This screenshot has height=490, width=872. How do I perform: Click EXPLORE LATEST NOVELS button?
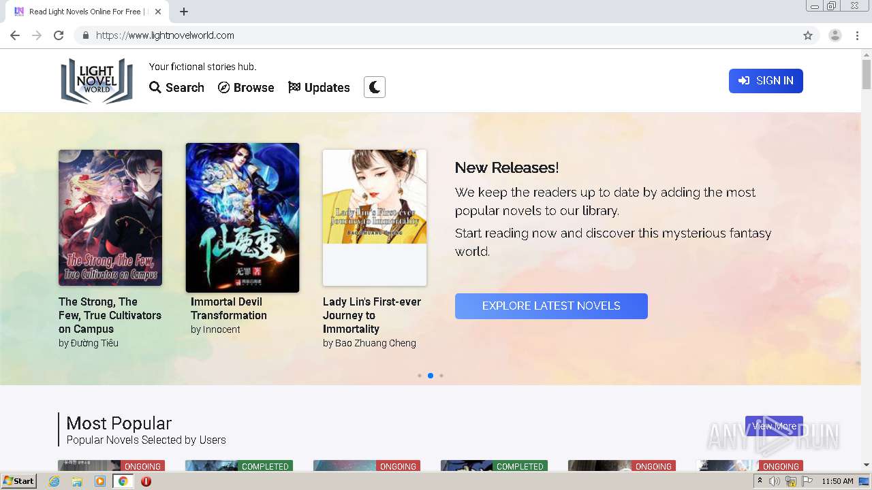[551, 306]
